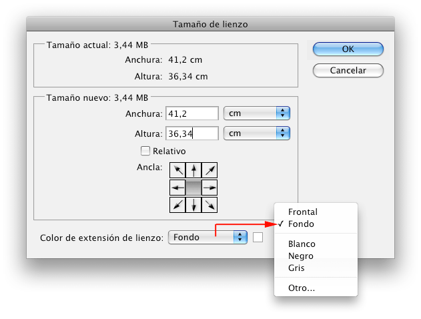
Task: Open the Anchura units dropdown
Action: tap(257, 113)
